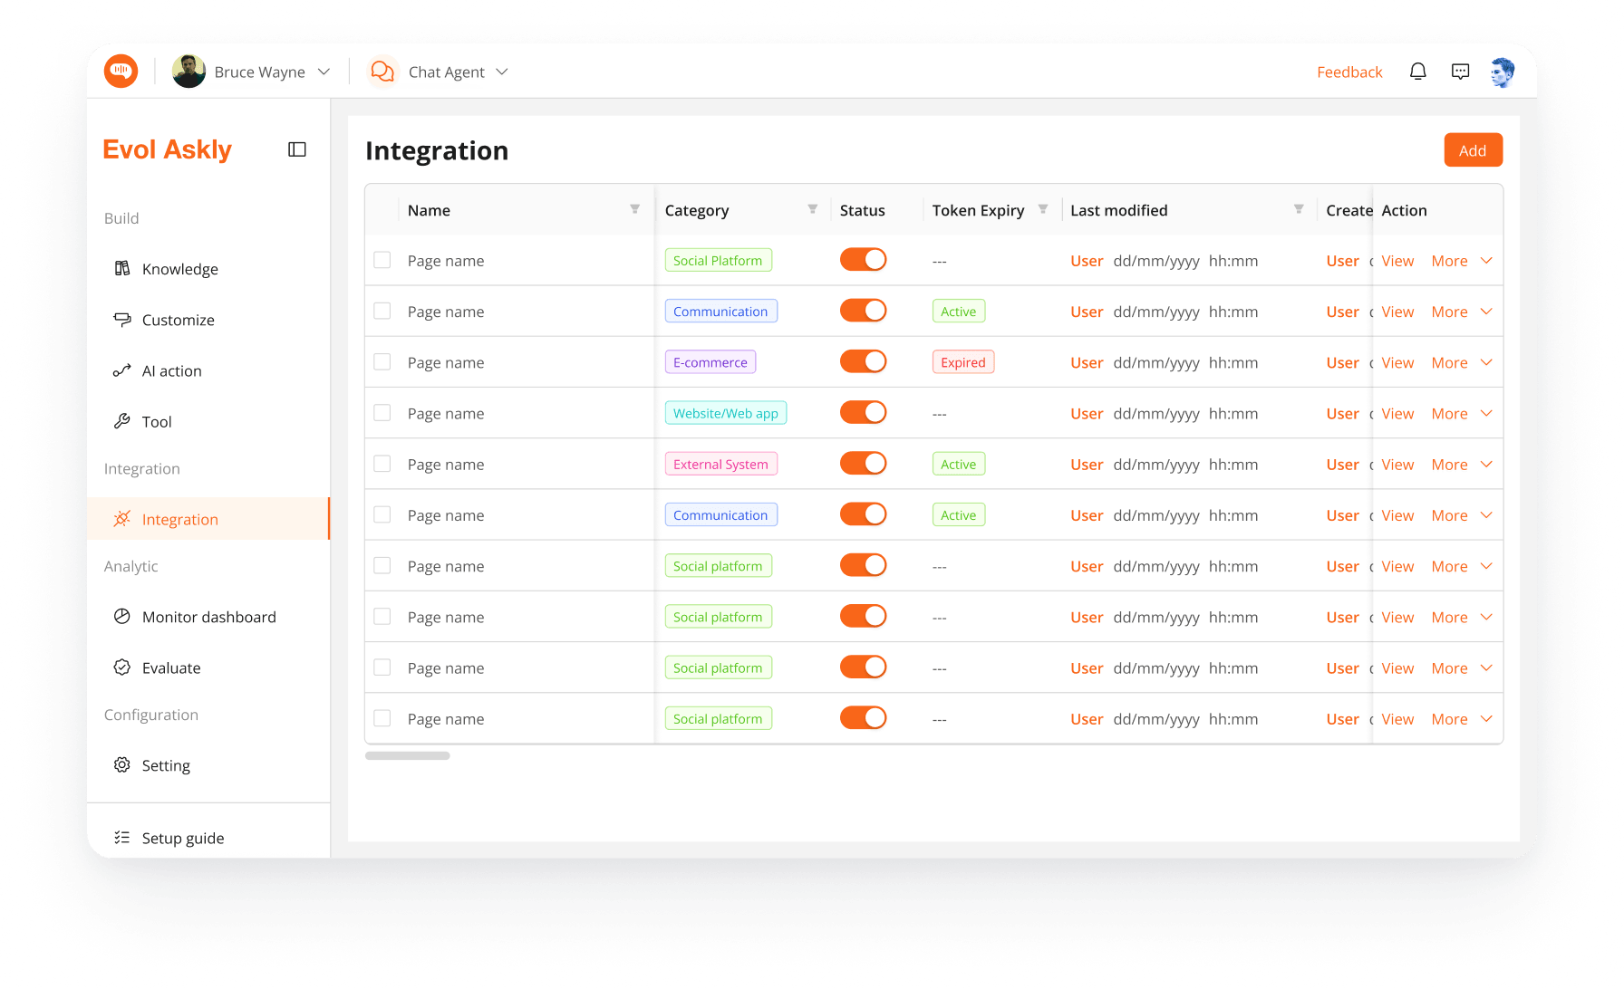
Task: Click the Monitor dashboard pie icon
Action: click(121, 617)
